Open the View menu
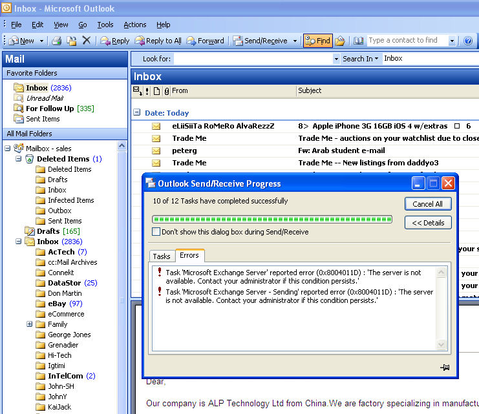This screenshot has width=479, height=414. (x=61, y=25)
